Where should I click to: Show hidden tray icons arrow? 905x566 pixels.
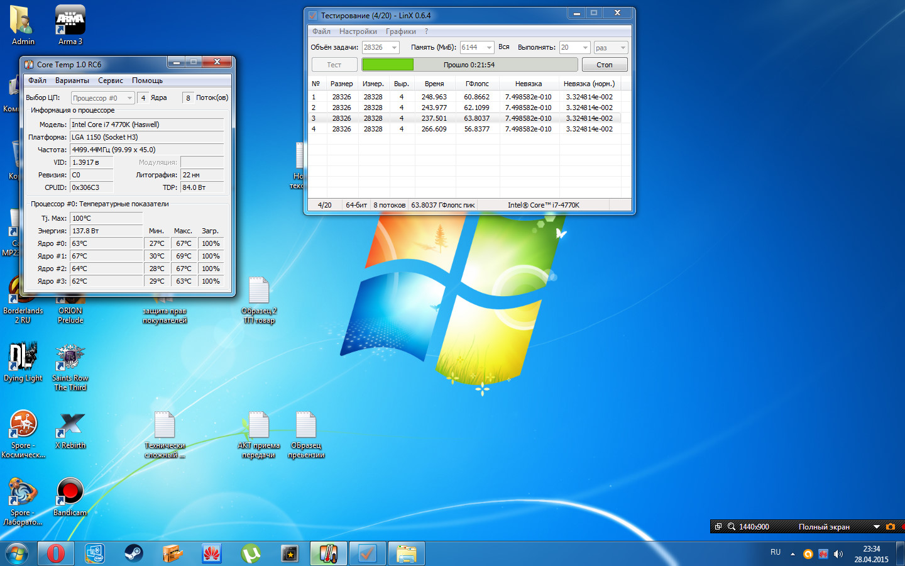pyautogui.click(x=793, y=554)
